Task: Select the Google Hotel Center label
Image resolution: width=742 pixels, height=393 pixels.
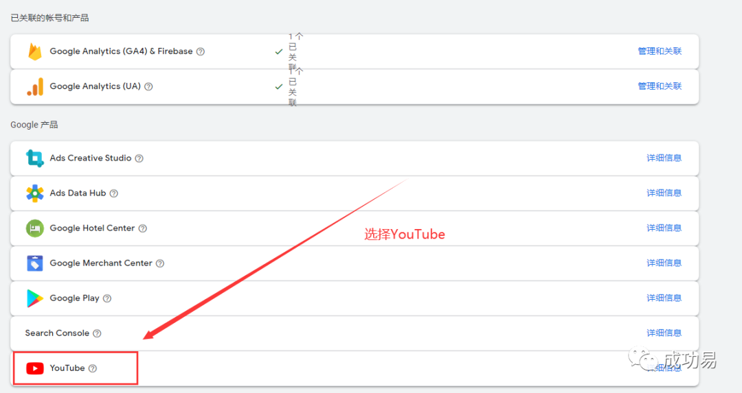Action: 92,228
